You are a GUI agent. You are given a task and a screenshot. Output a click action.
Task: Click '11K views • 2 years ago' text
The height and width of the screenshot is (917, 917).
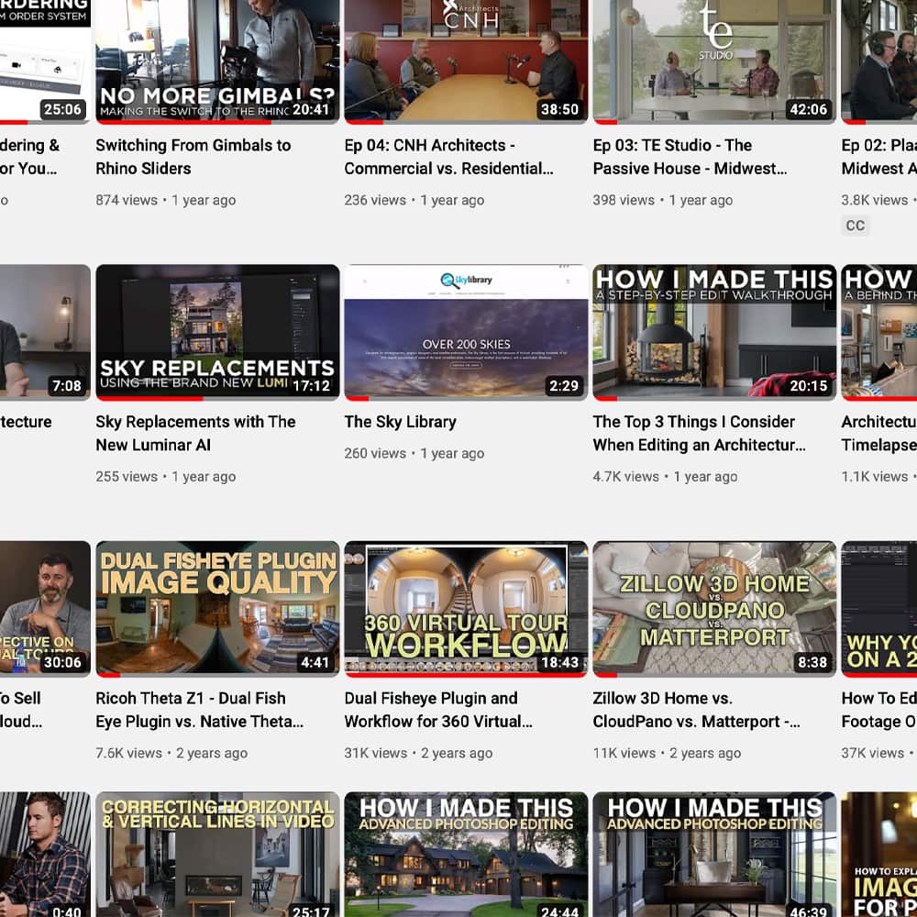click(x=668, y=753)
